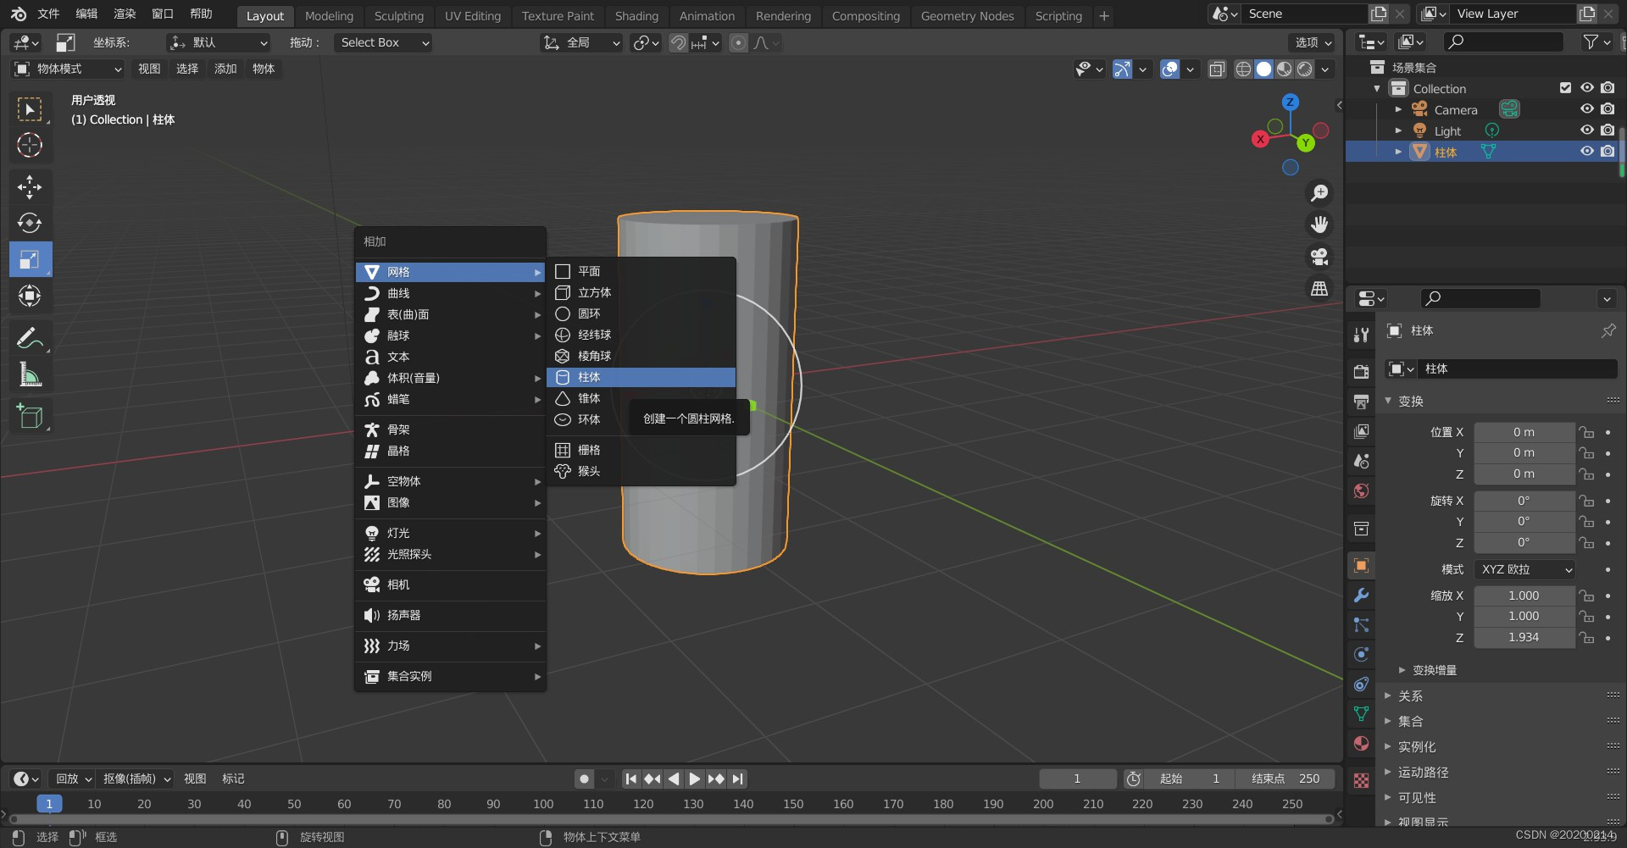Switch to the Shading workspace tab
Screen dimensions: 1627x848
click(x=636, y=16)
